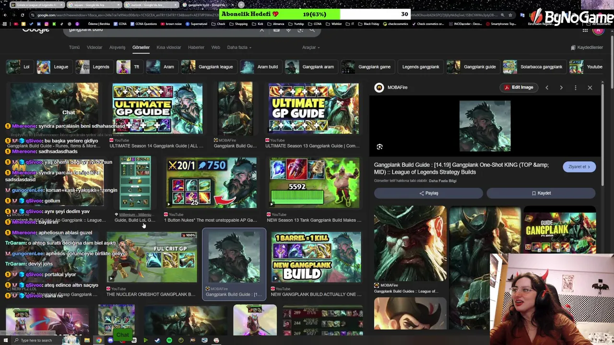
Task: Open site information icon in address bar
Action: tap(33, 15)
